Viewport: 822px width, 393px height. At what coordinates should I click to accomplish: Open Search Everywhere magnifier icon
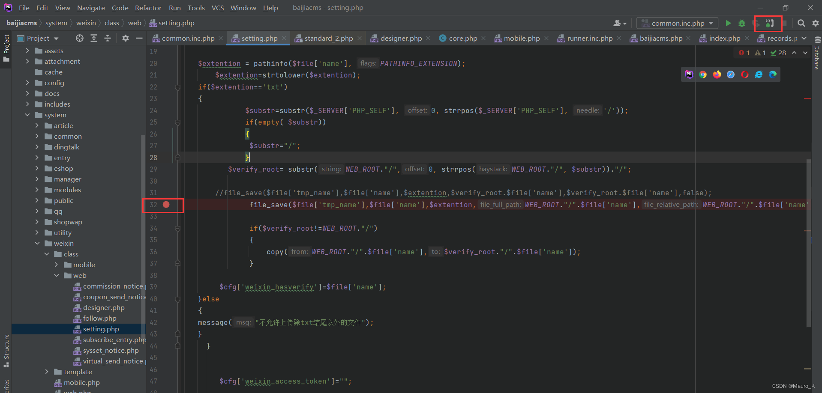pos(801,23)
